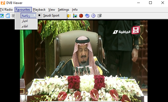This screenshot has width=168, height=102.
Task: Open the Playback menu
Action: click(39, 10)
